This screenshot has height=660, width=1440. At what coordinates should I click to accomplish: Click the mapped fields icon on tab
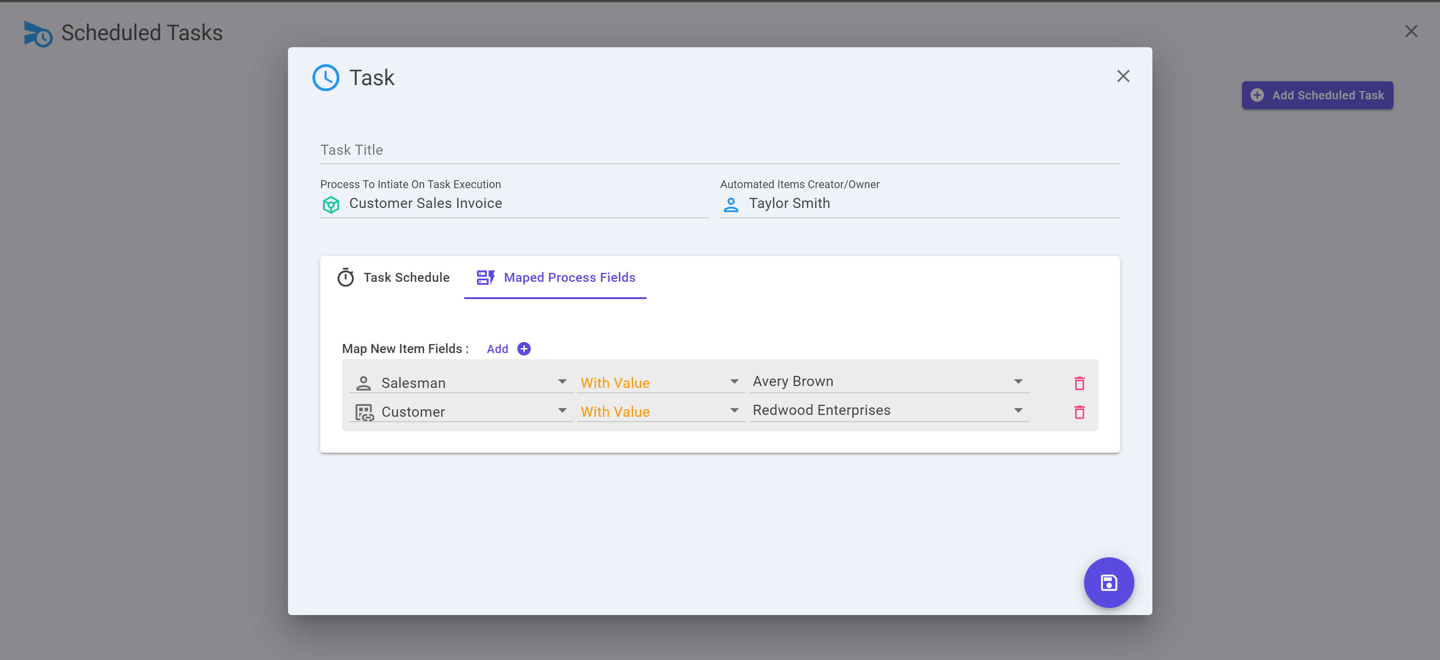tap(485, 277)
